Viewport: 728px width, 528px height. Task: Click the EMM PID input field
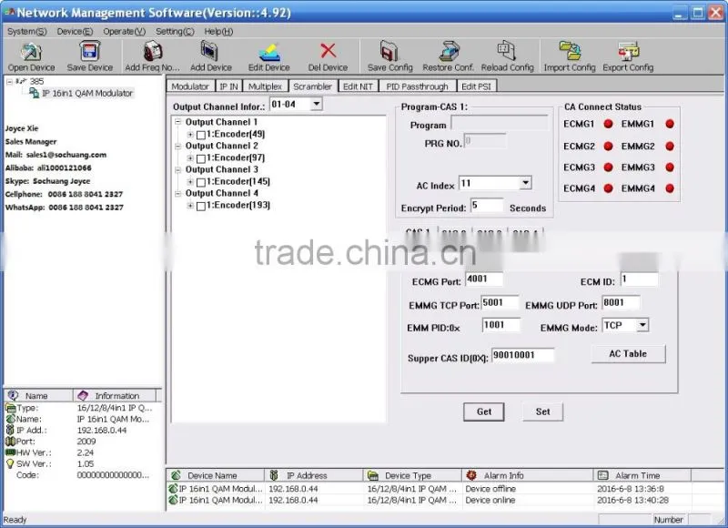501,325
